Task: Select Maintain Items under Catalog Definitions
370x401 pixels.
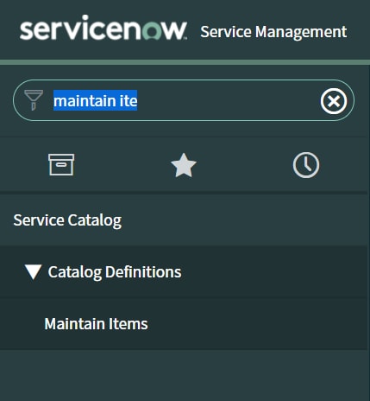Action: 96,324
